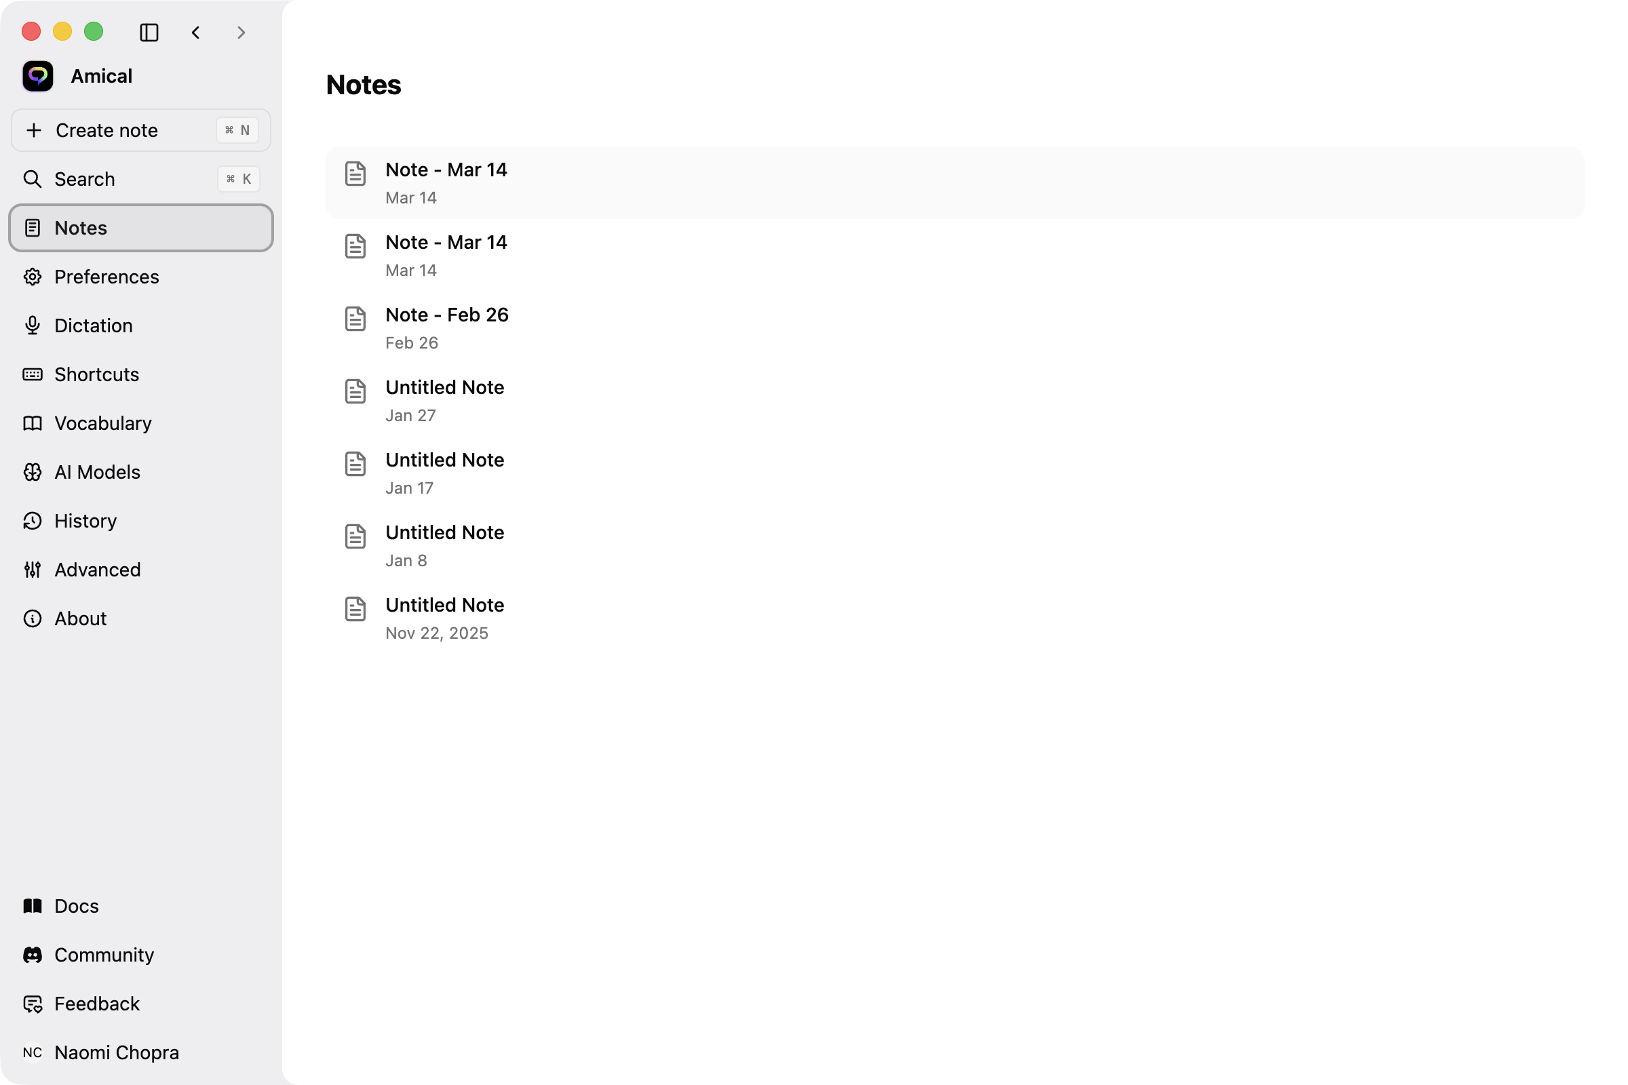The image size is (1628, 1085).
Task: Open the Docs page
Action: pyautogui.click(x=76, y=906)
